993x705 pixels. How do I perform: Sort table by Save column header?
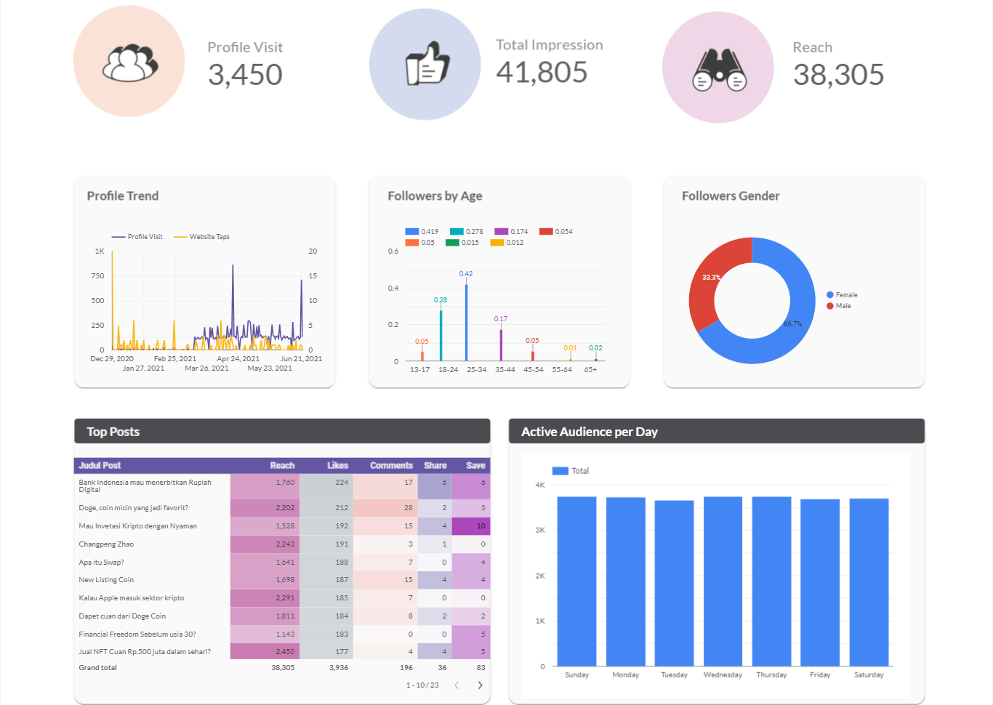475,465
